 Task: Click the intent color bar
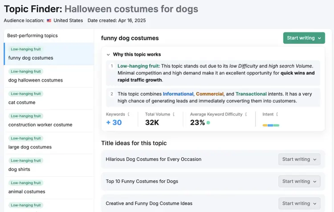click(271, 125)
